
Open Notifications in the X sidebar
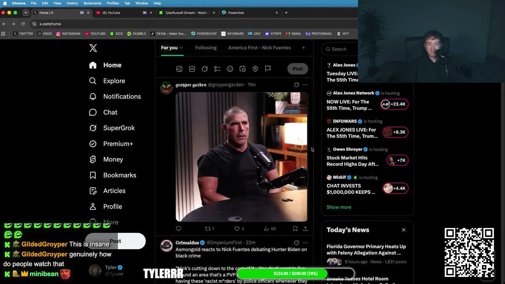(x=115, y=97)
